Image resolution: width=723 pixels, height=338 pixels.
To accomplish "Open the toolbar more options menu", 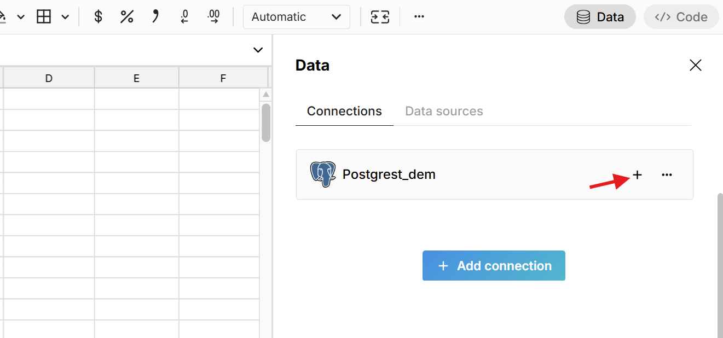I will pyautogui.click(x=419, y=17).
